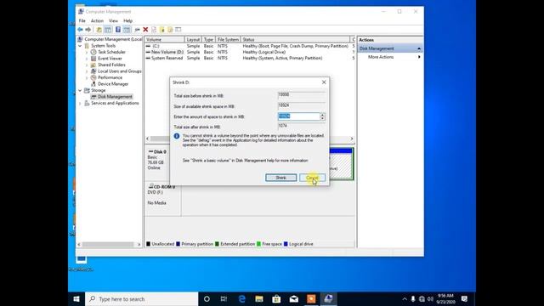Screen dimensions: 544x306
Task: Click the left arrow of volume list scrollbar
Action: point(147,139)
